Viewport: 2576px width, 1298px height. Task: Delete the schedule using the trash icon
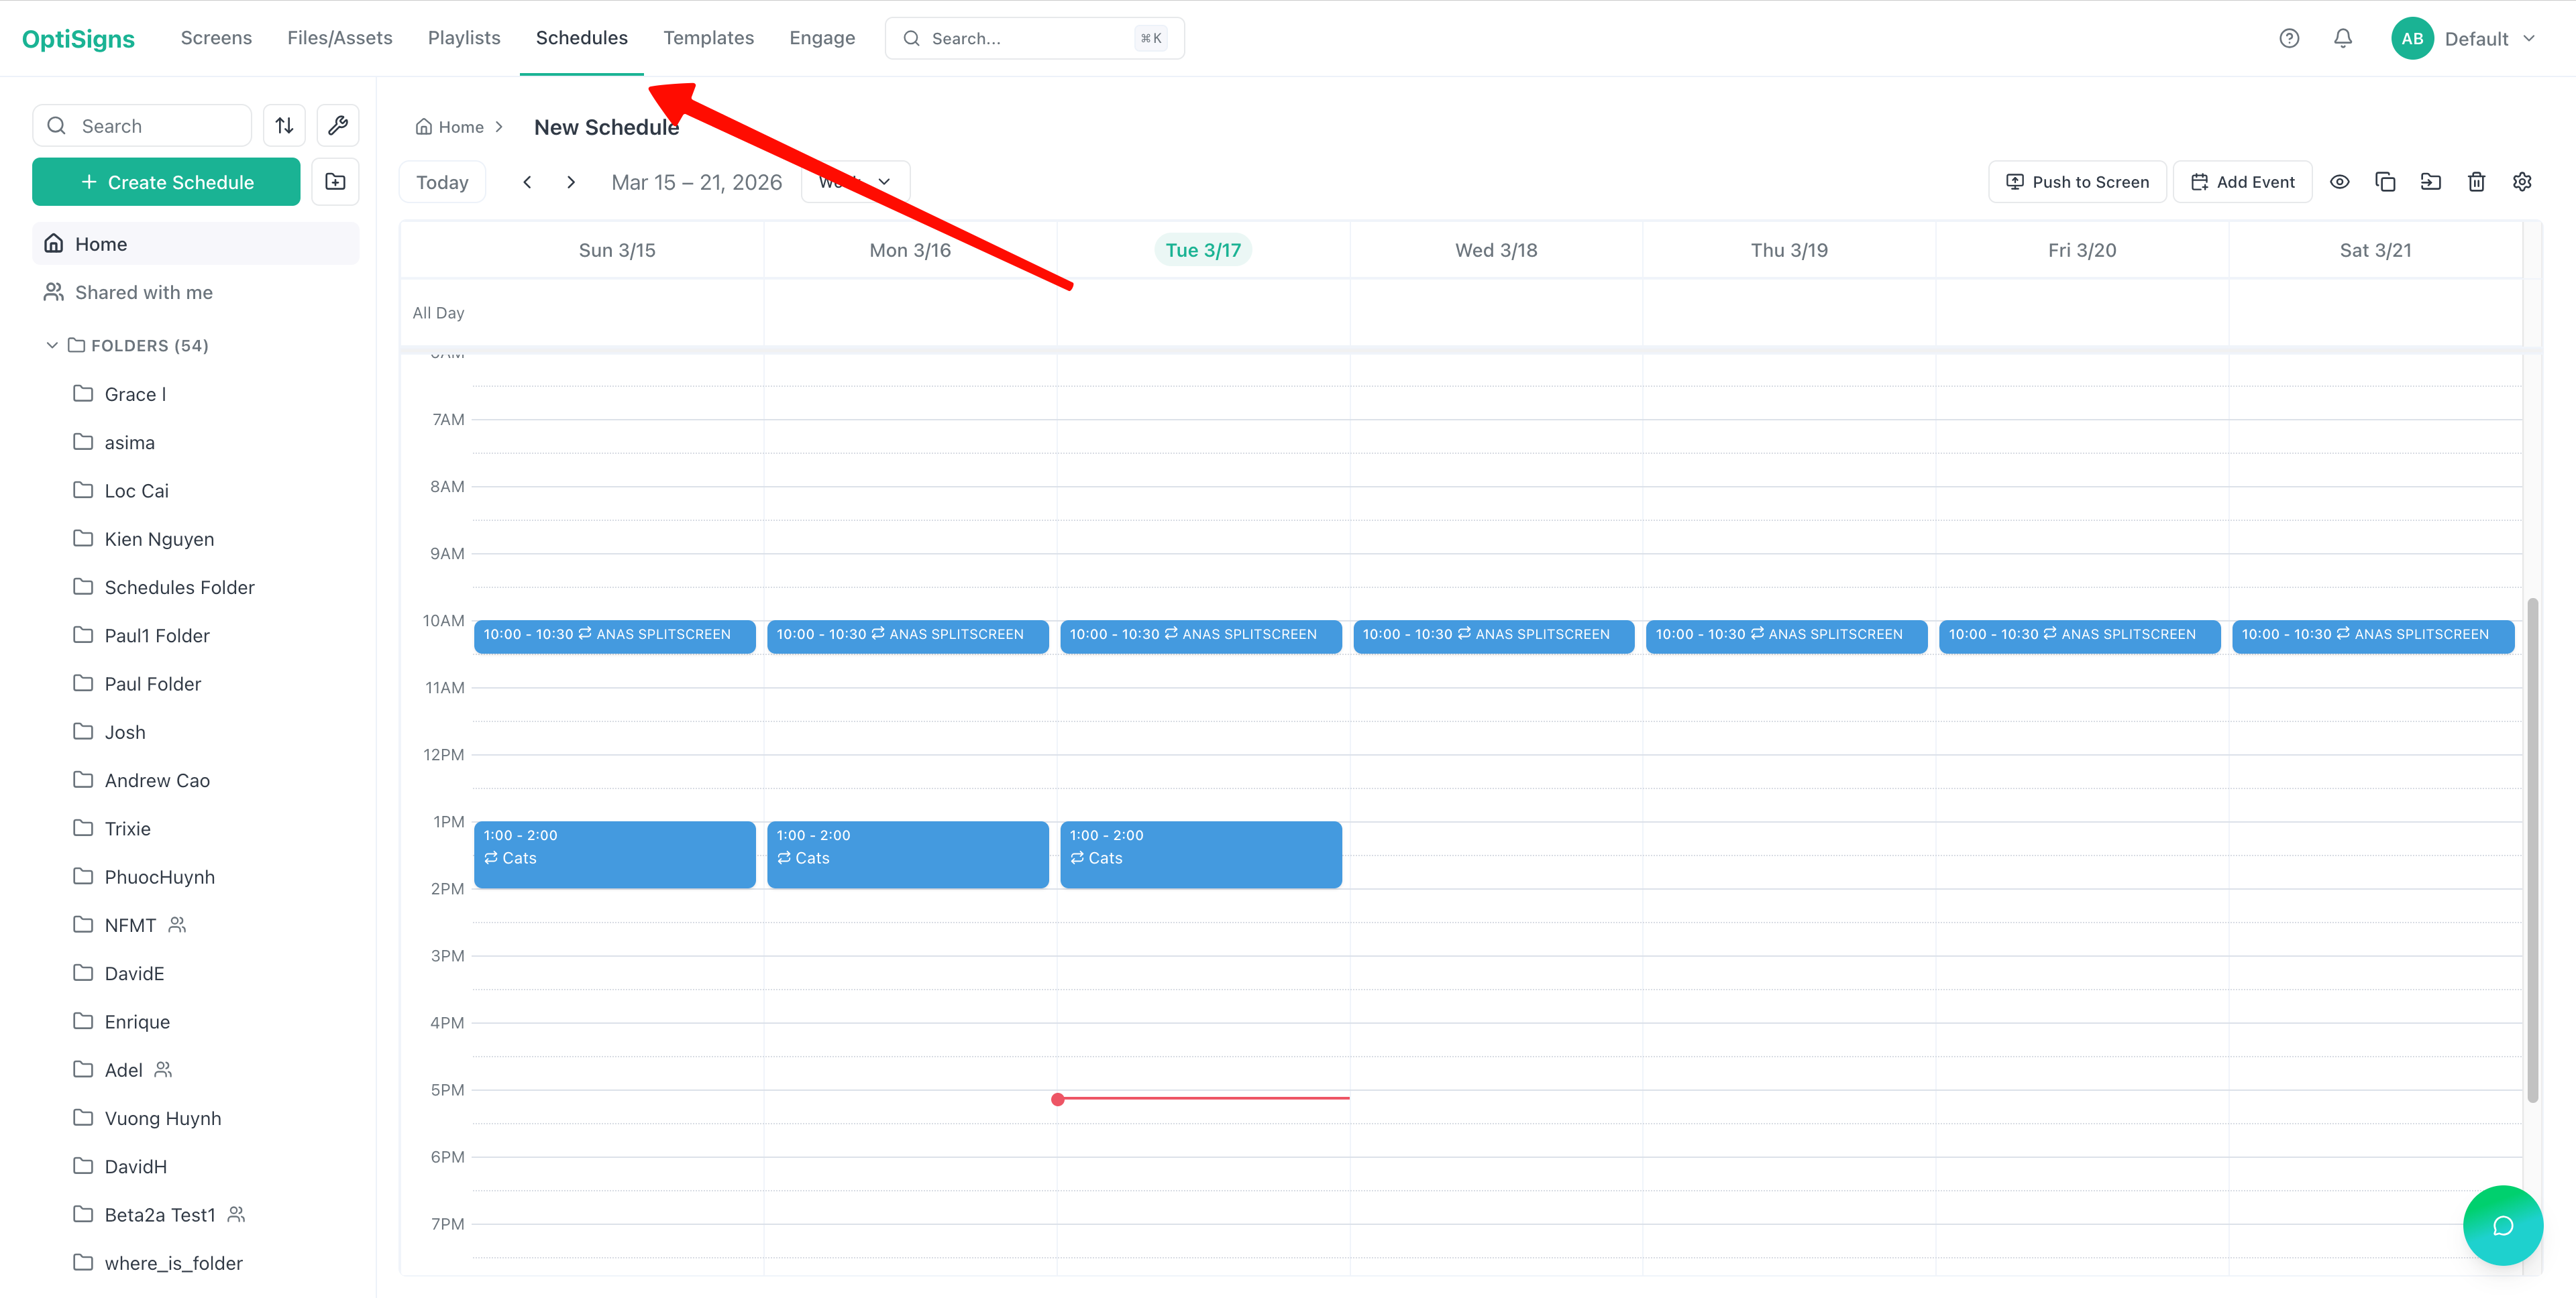click(x=2476, y=181)
